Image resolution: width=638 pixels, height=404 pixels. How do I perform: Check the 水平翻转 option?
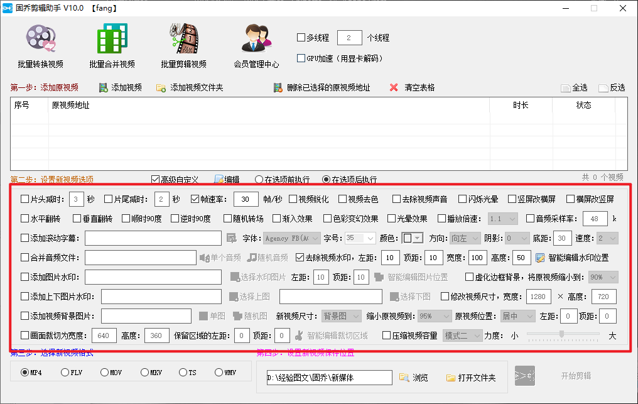coord(24,217)
